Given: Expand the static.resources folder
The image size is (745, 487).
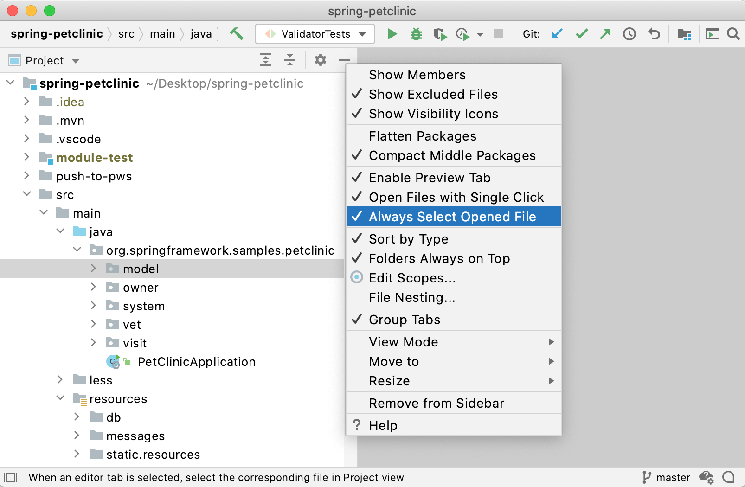Looking at the screenshot, I should coord(77,454).
